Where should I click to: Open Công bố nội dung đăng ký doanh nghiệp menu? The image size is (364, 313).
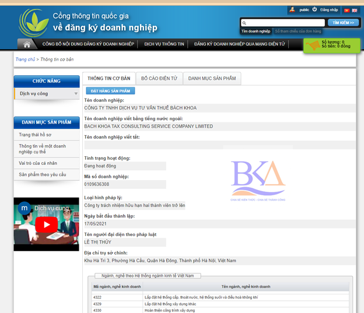(88, 44)
